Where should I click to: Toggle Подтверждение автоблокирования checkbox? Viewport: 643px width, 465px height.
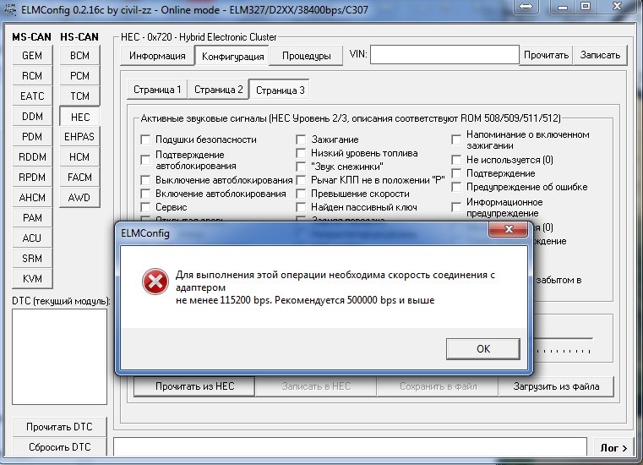[145, 160]
